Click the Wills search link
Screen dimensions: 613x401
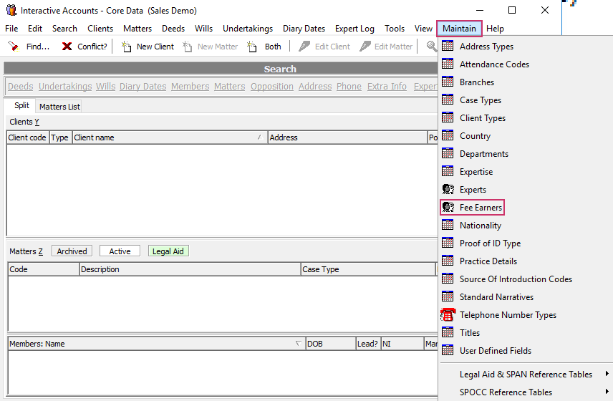pos(105,87)
